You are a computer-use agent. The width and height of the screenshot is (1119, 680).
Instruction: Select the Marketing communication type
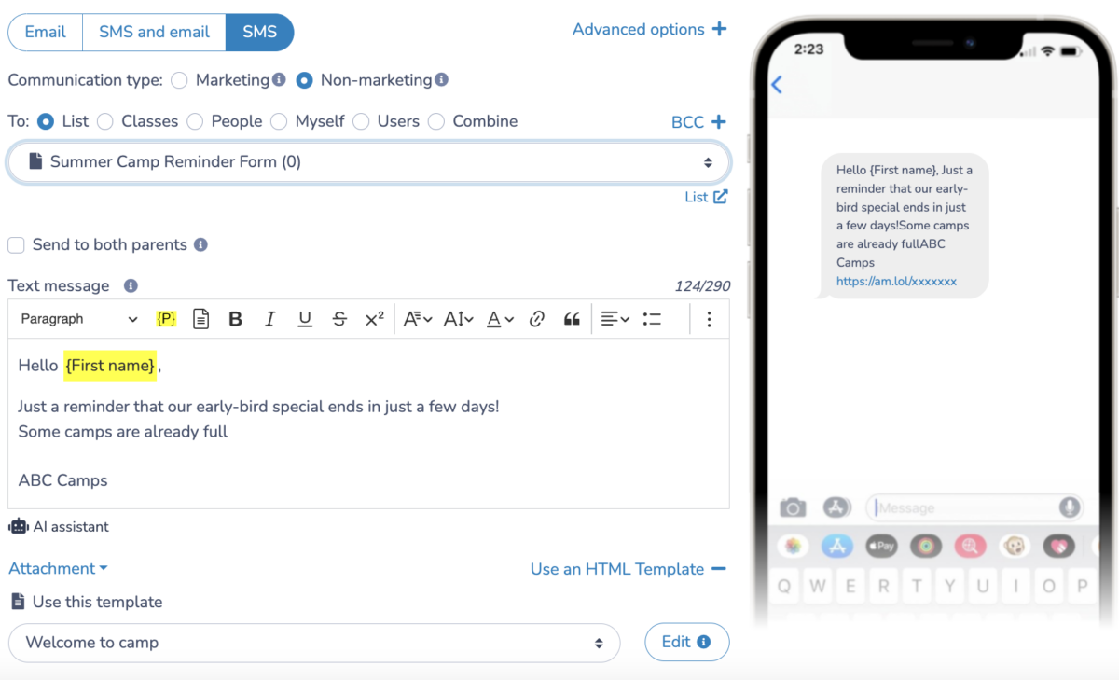(180, 80)
